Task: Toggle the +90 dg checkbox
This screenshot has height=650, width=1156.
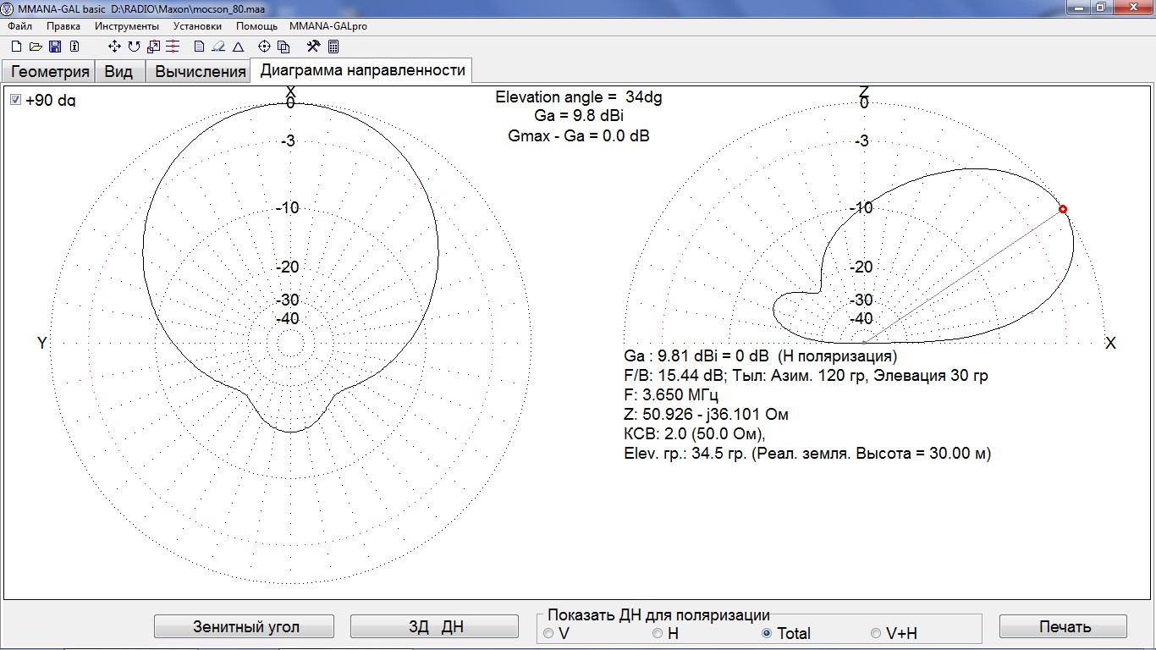Action: coord(15,100)
